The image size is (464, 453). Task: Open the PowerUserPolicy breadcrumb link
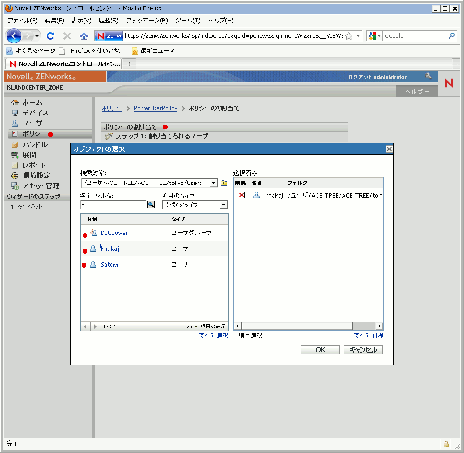click(x=155, y=108)
